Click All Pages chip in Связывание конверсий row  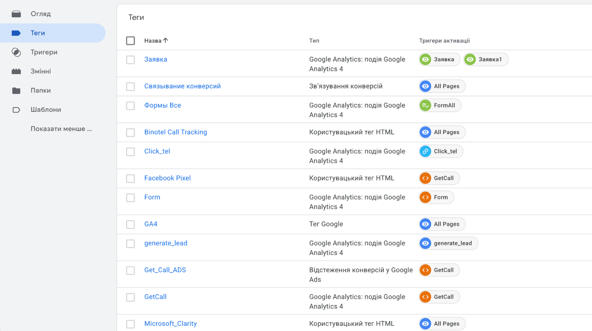coord(442,86)
